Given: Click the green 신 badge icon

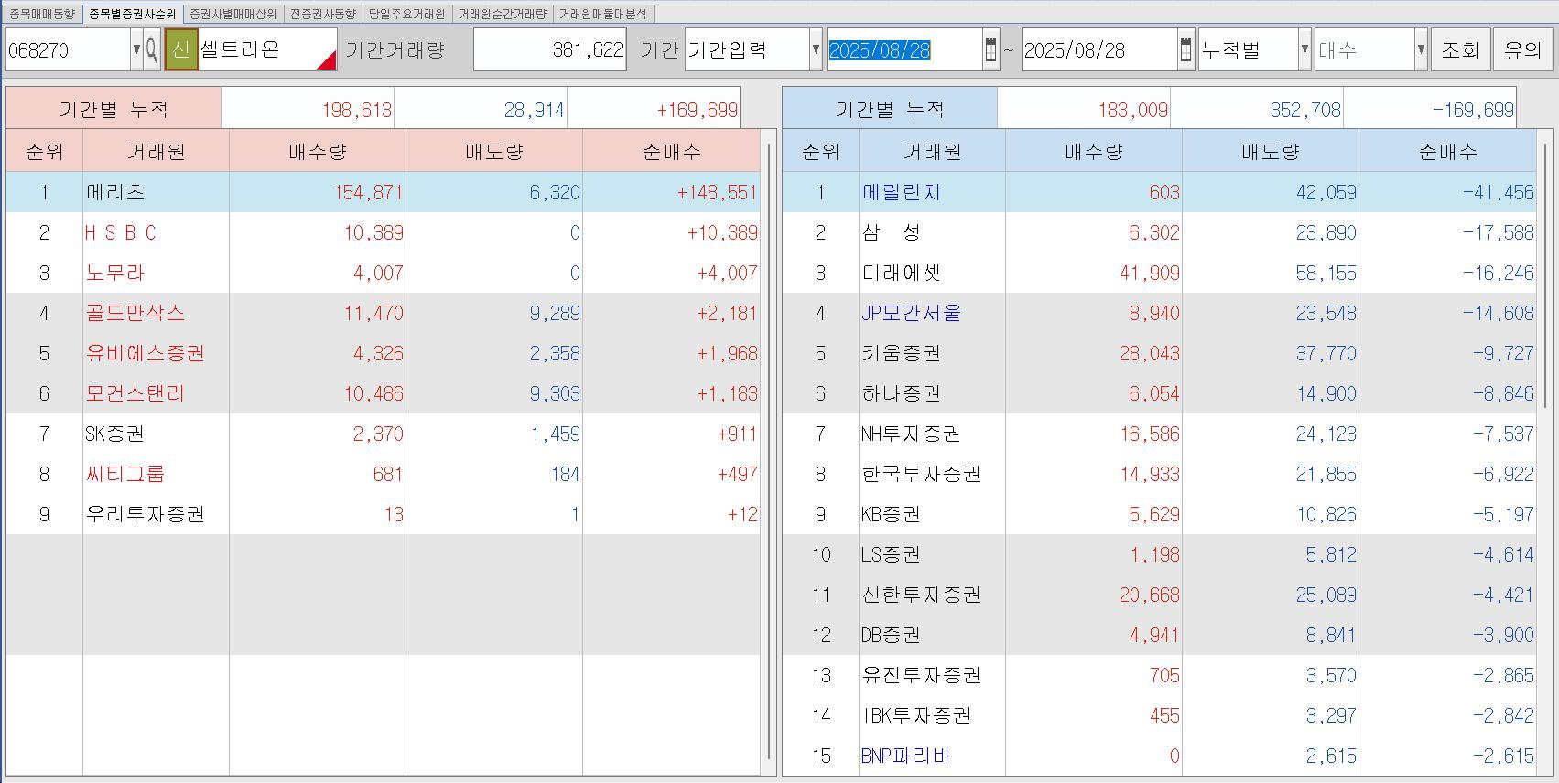Looking at the screenshot, I should coord(181,49).
